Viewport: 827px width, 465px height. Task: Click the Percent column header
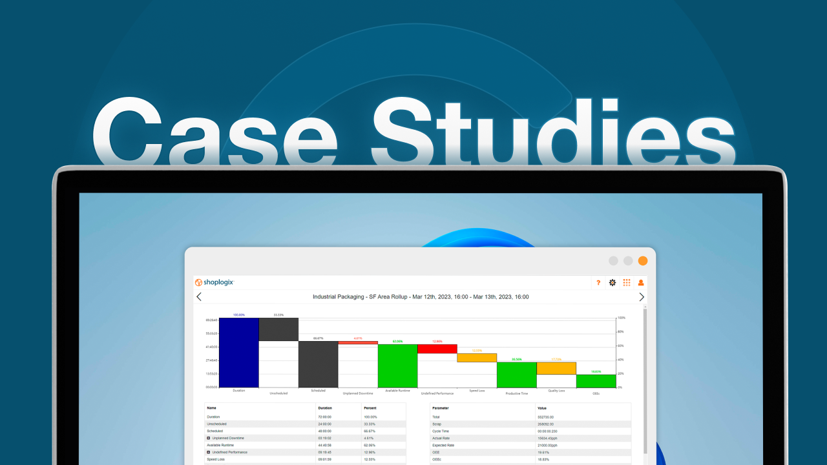(x=370, y=408)
